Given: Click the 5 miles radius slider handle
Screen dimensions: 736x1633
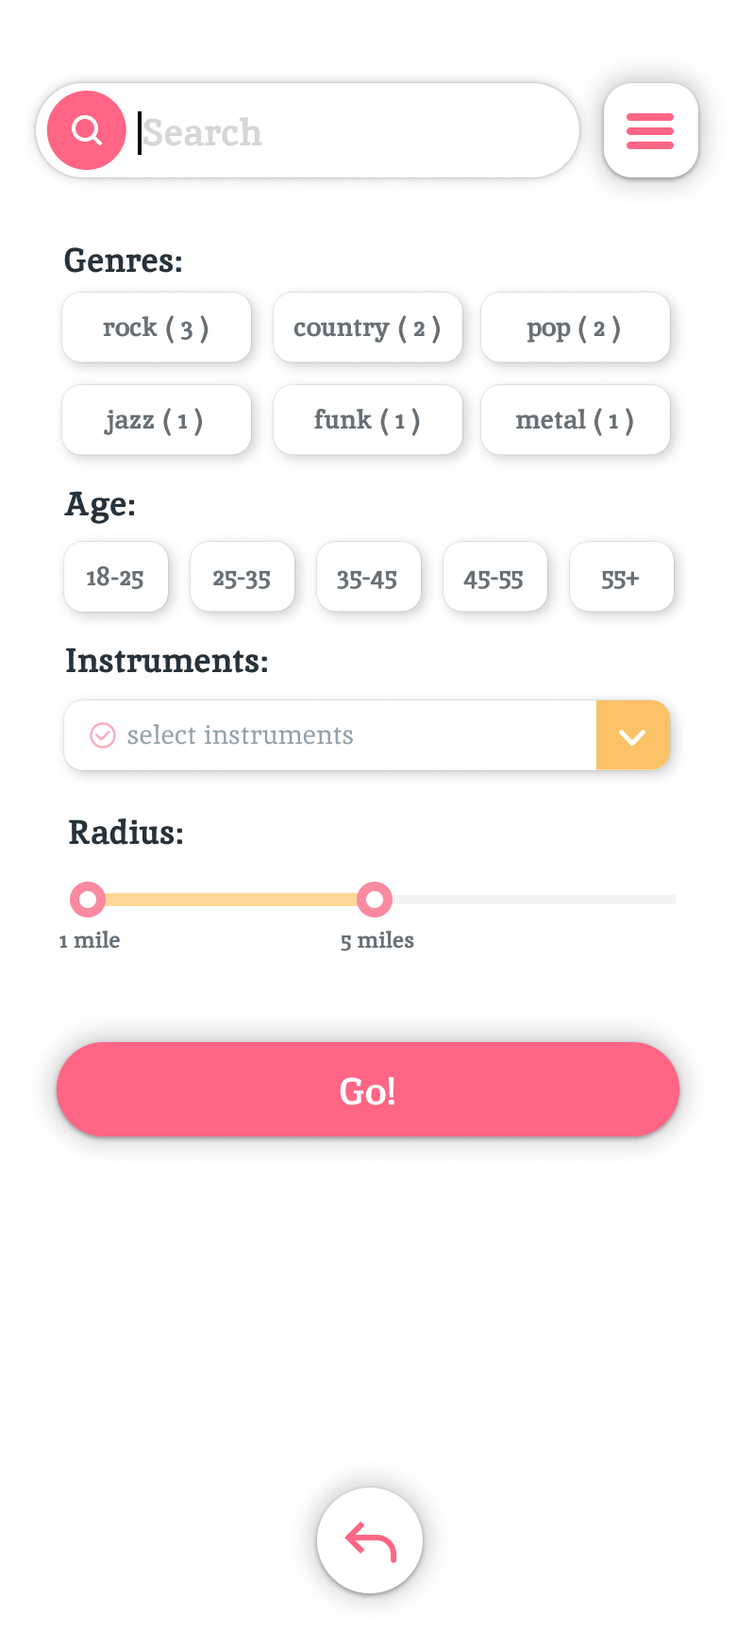Looking at the screenshot, I should pos(375,900).
